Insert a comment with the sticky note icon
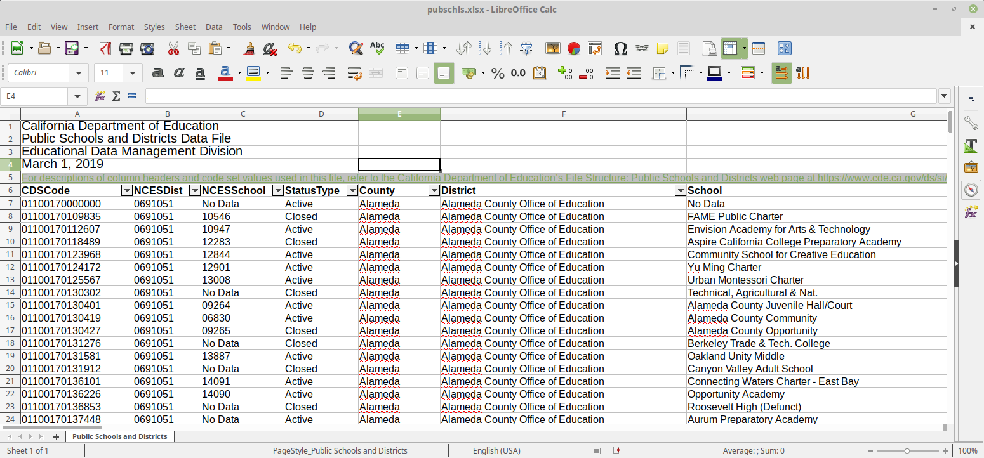This screenshot has width=984, height=458. 663,48
